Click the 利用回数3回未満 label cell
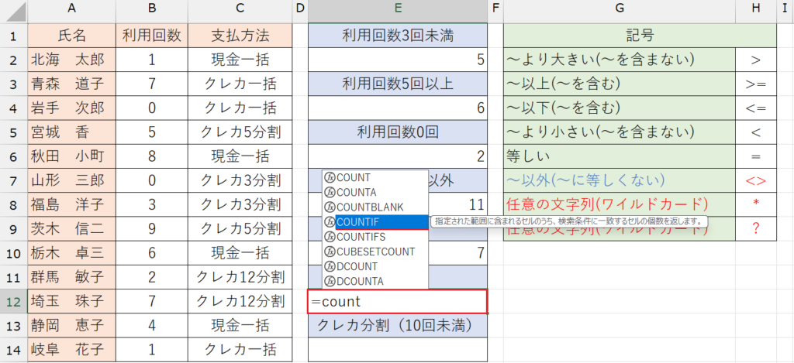This screenshot has width=794, height=363. pyautogui.click(x=398, y=36)
